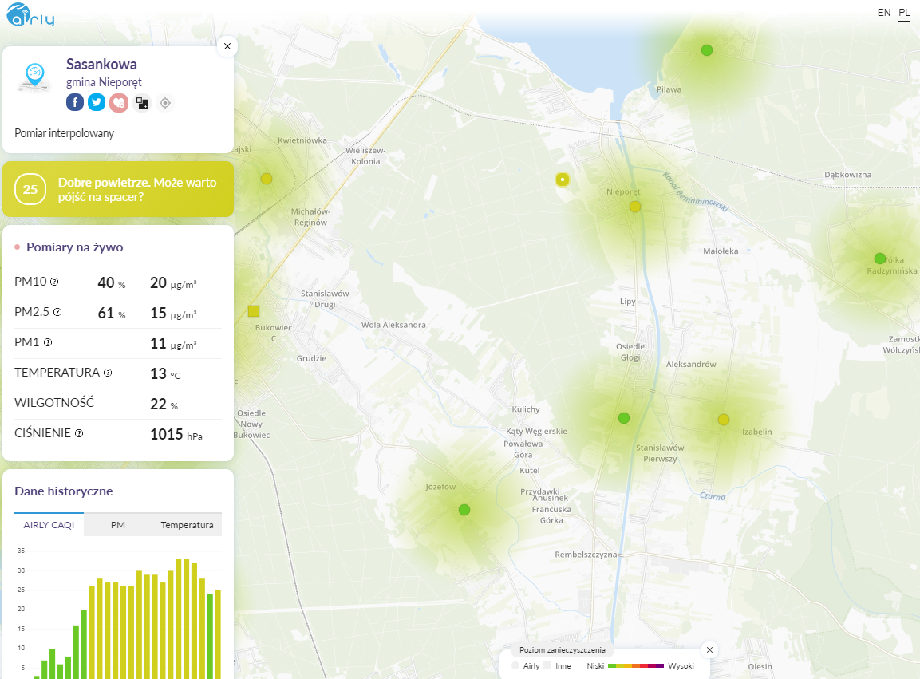
Task: Close the pollution level legend
Action: click(x=709, y=649)
